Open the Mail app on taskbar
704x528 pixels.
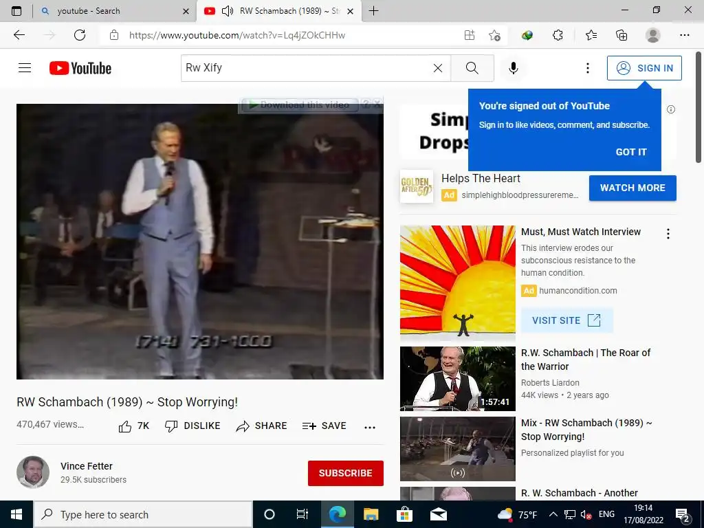click(x=438, y=514)
